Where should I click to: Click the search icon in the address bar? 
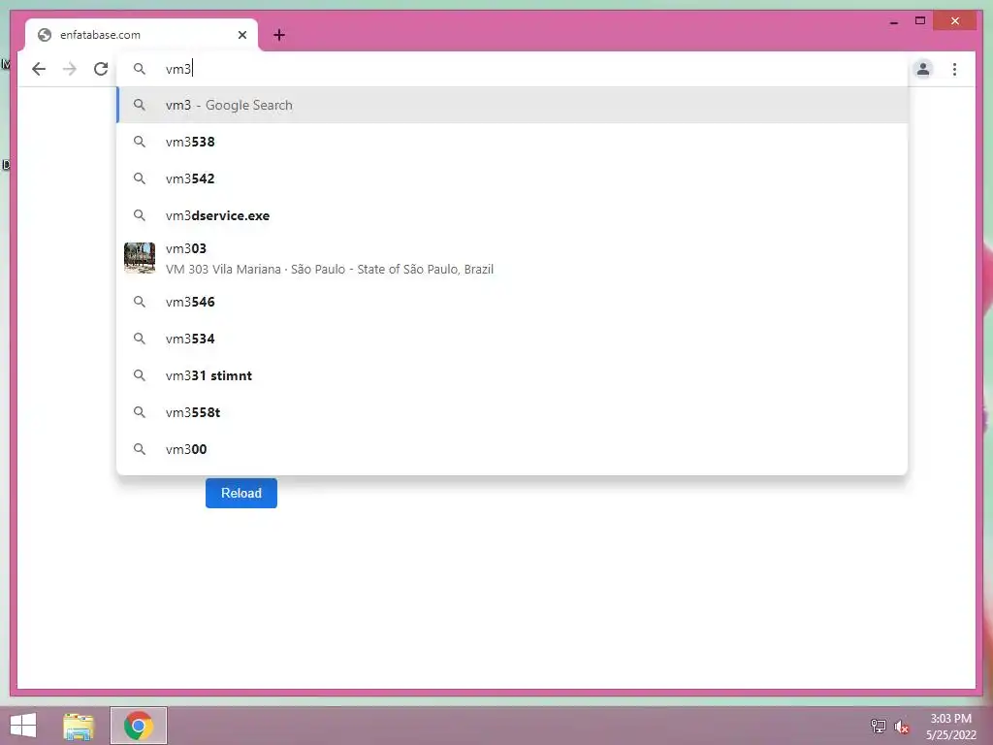[140, 69]
